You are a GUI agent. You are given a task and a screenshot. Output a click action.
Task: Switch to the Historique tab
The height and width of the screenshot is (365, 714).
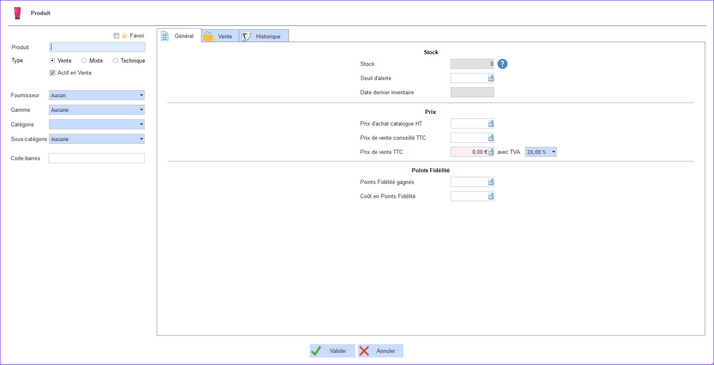pos(264,36)
